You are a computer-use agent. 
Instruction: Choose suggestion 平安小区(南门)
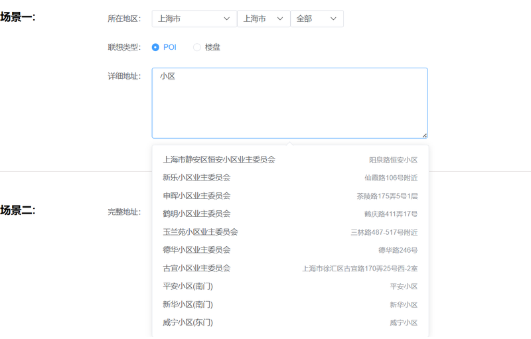pyautogui.click(x=290, y=286)
